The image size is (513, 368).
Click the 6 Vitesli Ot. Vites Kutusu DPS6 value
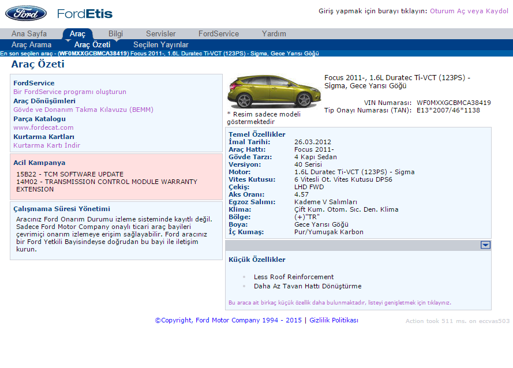point(343,179)
